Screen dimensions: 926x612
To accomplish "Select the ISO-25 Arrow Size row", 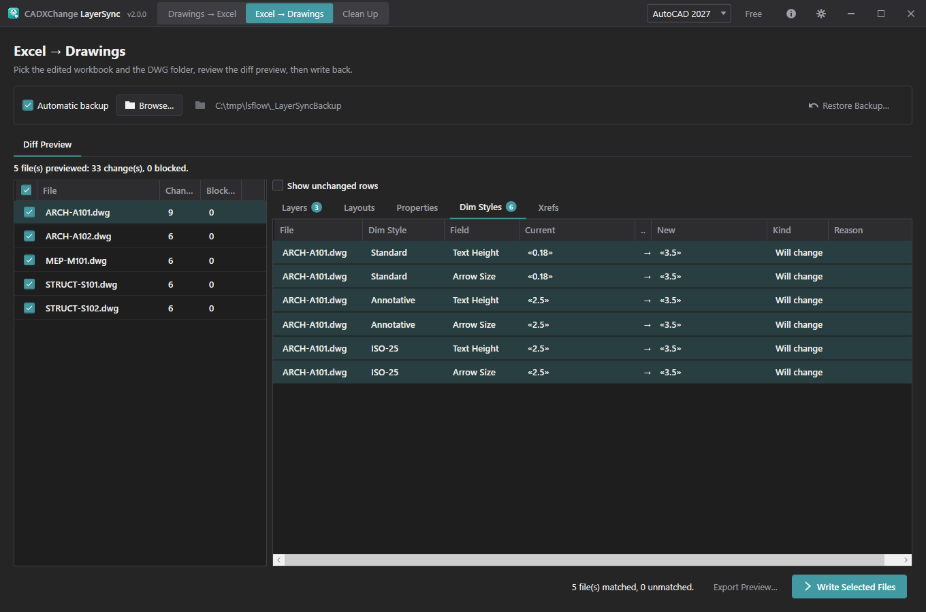I will [x=592, y=372].
